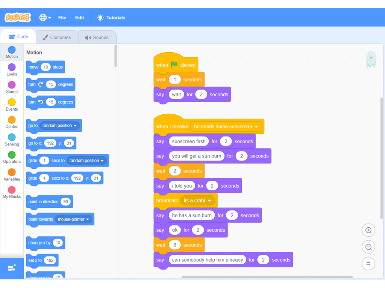Reset workspace zoom to default
The image size is (385, 288).
tap(368, 264)
